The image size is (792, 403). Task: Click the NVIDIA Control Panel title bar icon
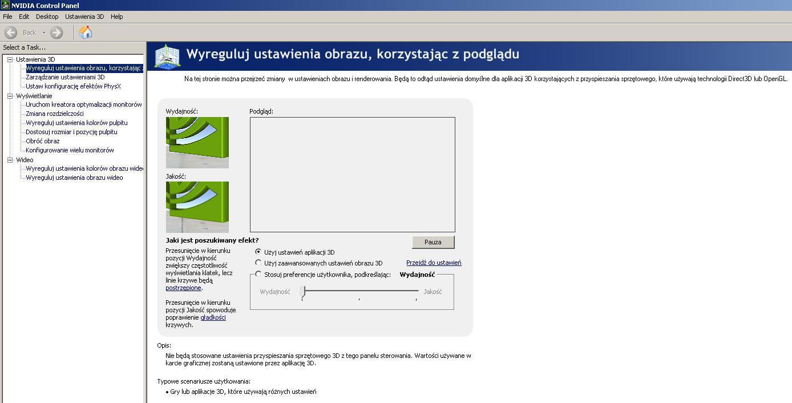[6, 6]
